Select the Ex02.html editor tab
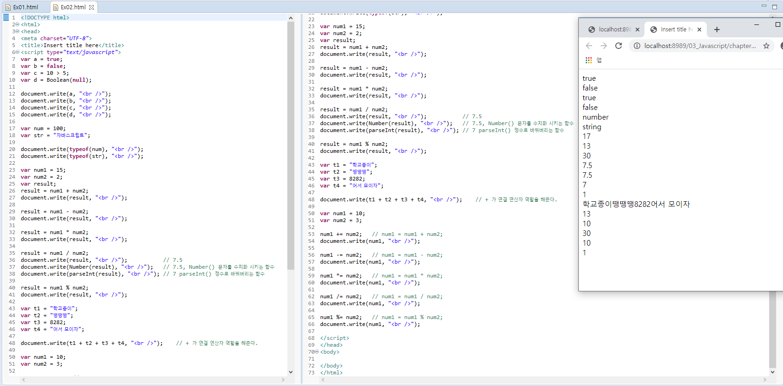The width and height of the screenshot is (783, 386). pyautogui.click(x=69, y=7)
